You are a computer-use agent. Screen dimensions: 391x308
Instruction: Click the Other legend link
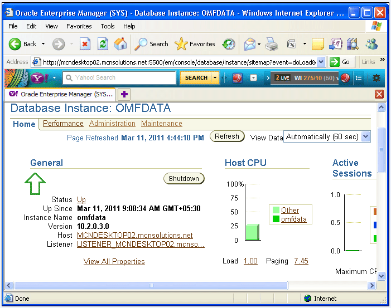[290, 210]
